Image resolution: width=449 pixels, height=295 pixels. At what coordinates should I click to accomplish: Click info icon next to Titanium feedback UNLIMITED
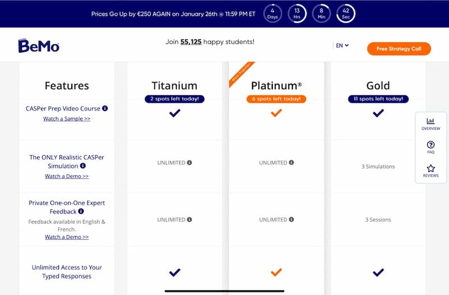pyautogui.click(x=190, y=219)
